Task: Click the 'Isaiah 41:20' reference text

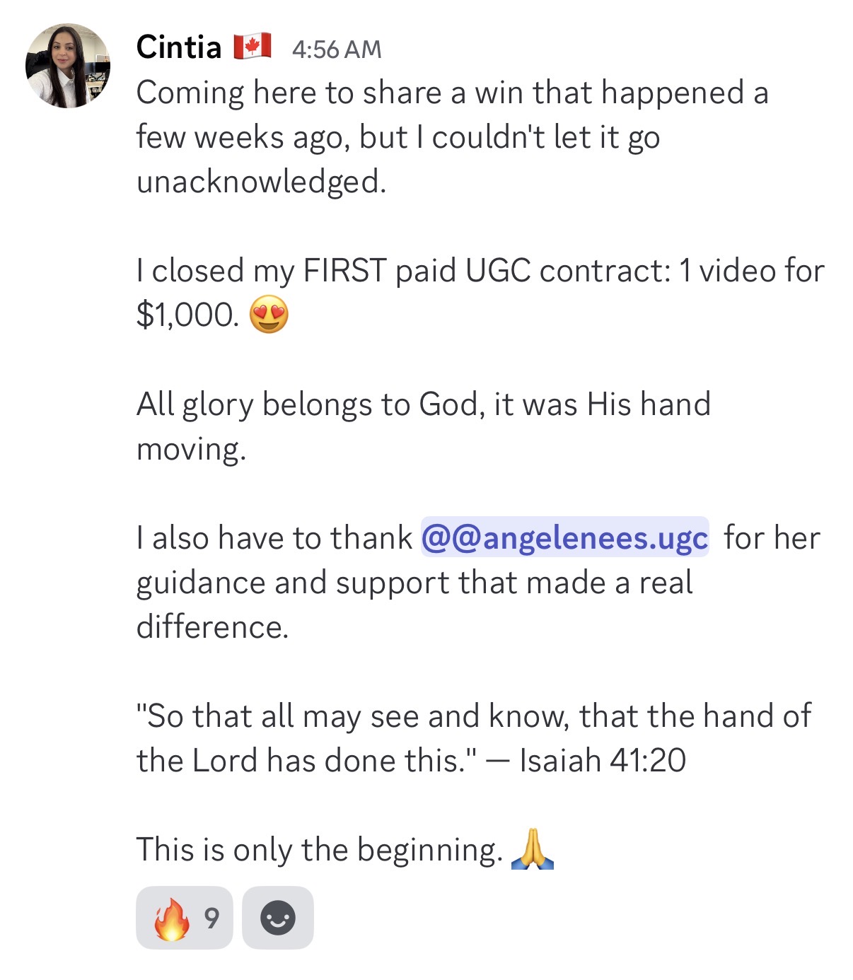Action: (x=603, y=761)
